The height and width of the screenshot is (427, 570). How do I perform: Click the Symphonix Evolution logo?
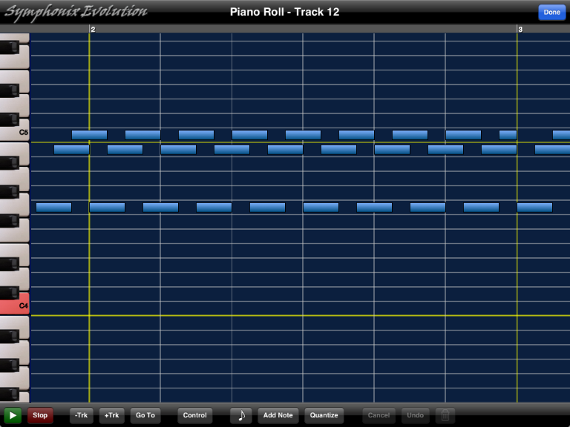click(x=76, y=12)
